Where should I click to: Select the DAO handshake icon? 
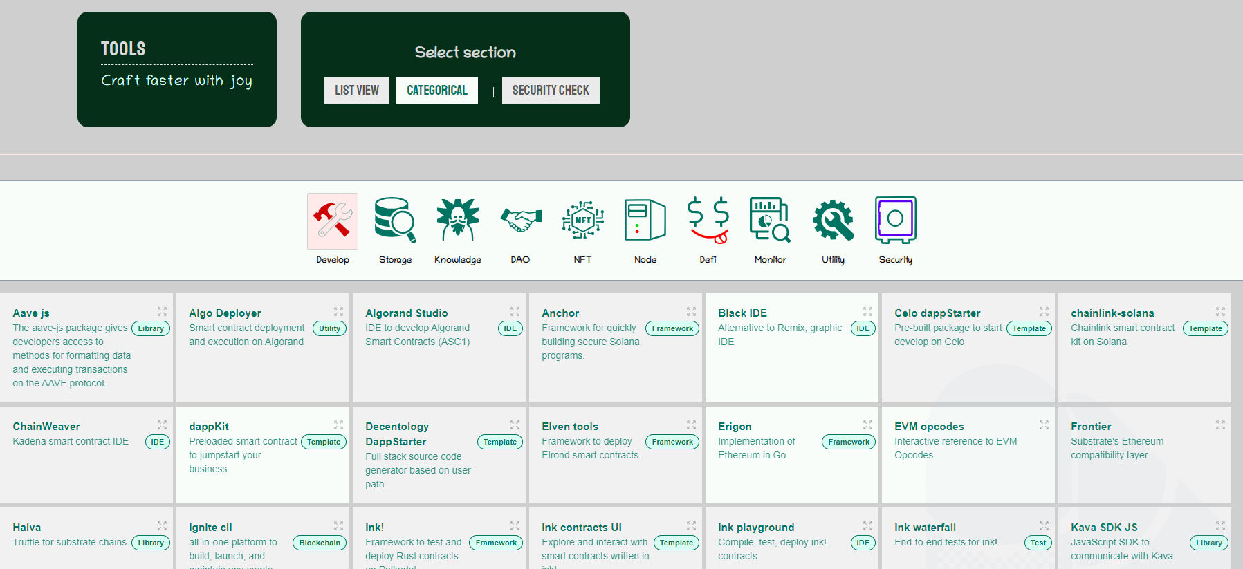click(520, 221)
